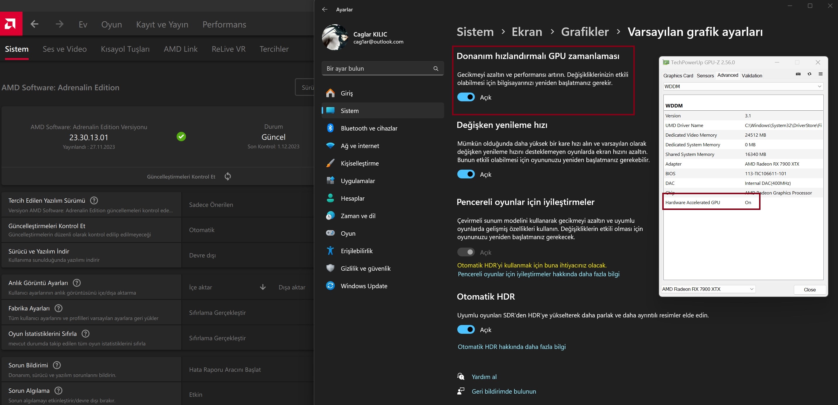The width and height of the screenshot is (838, 405).
Task: Toggle Değişken yenileme hızı switch
Action: pos(466,174)
